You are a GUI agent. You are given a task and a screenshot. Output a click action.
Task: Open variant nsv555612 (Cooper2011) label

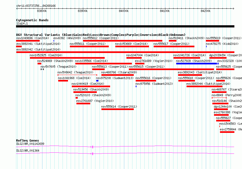[101, 38]
